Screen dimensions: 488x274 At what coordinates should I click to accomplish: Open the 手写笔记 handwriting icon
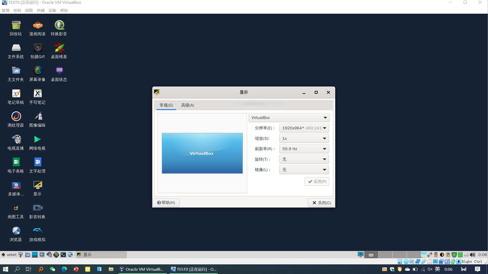click(37, 97)
